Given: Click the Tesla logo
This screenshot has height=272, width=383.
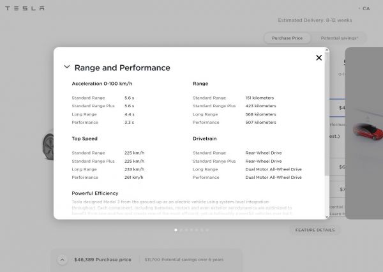Looking at the screenshot, I should click(x=25, y=8).
